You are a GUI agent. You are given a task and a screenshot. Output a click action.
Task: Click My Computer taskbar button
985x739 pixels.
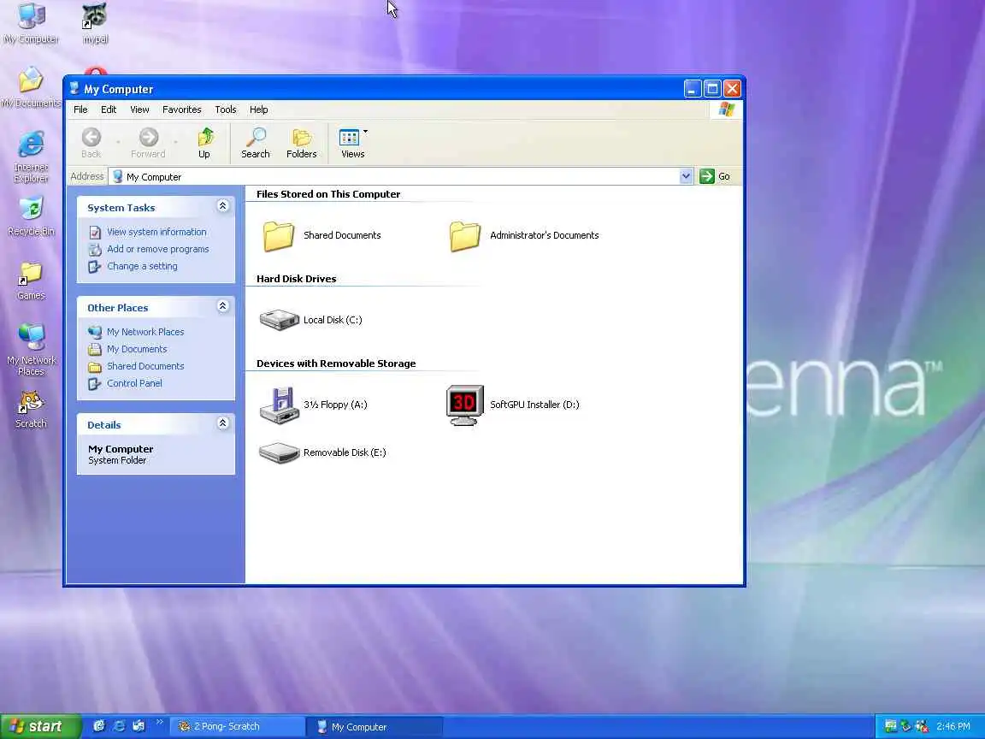pyautogui.click(x=375, y=726)
